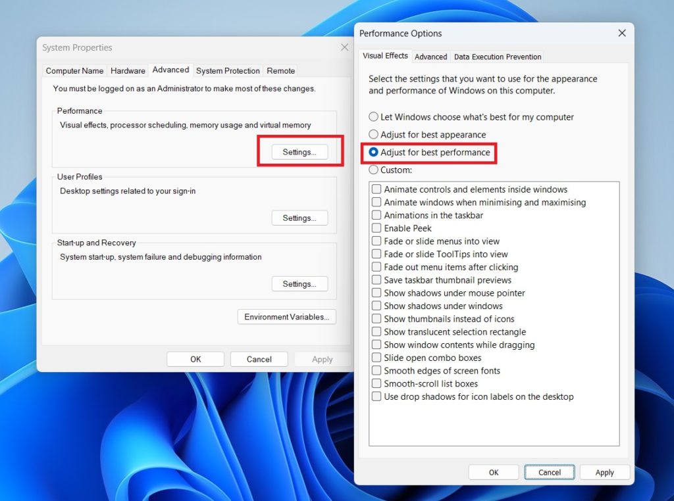
Task: Open User Profiles Settings button
Action: [x=299, y=218]
